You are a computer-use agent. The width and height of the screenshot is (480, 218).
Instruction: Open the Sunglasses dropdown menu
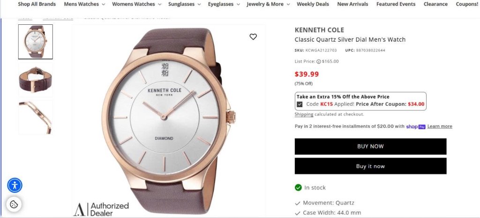(x=185, y=4)
